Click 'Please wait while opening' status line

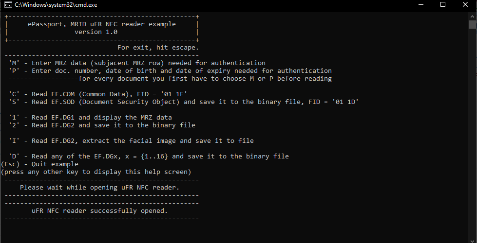[100, 188]
